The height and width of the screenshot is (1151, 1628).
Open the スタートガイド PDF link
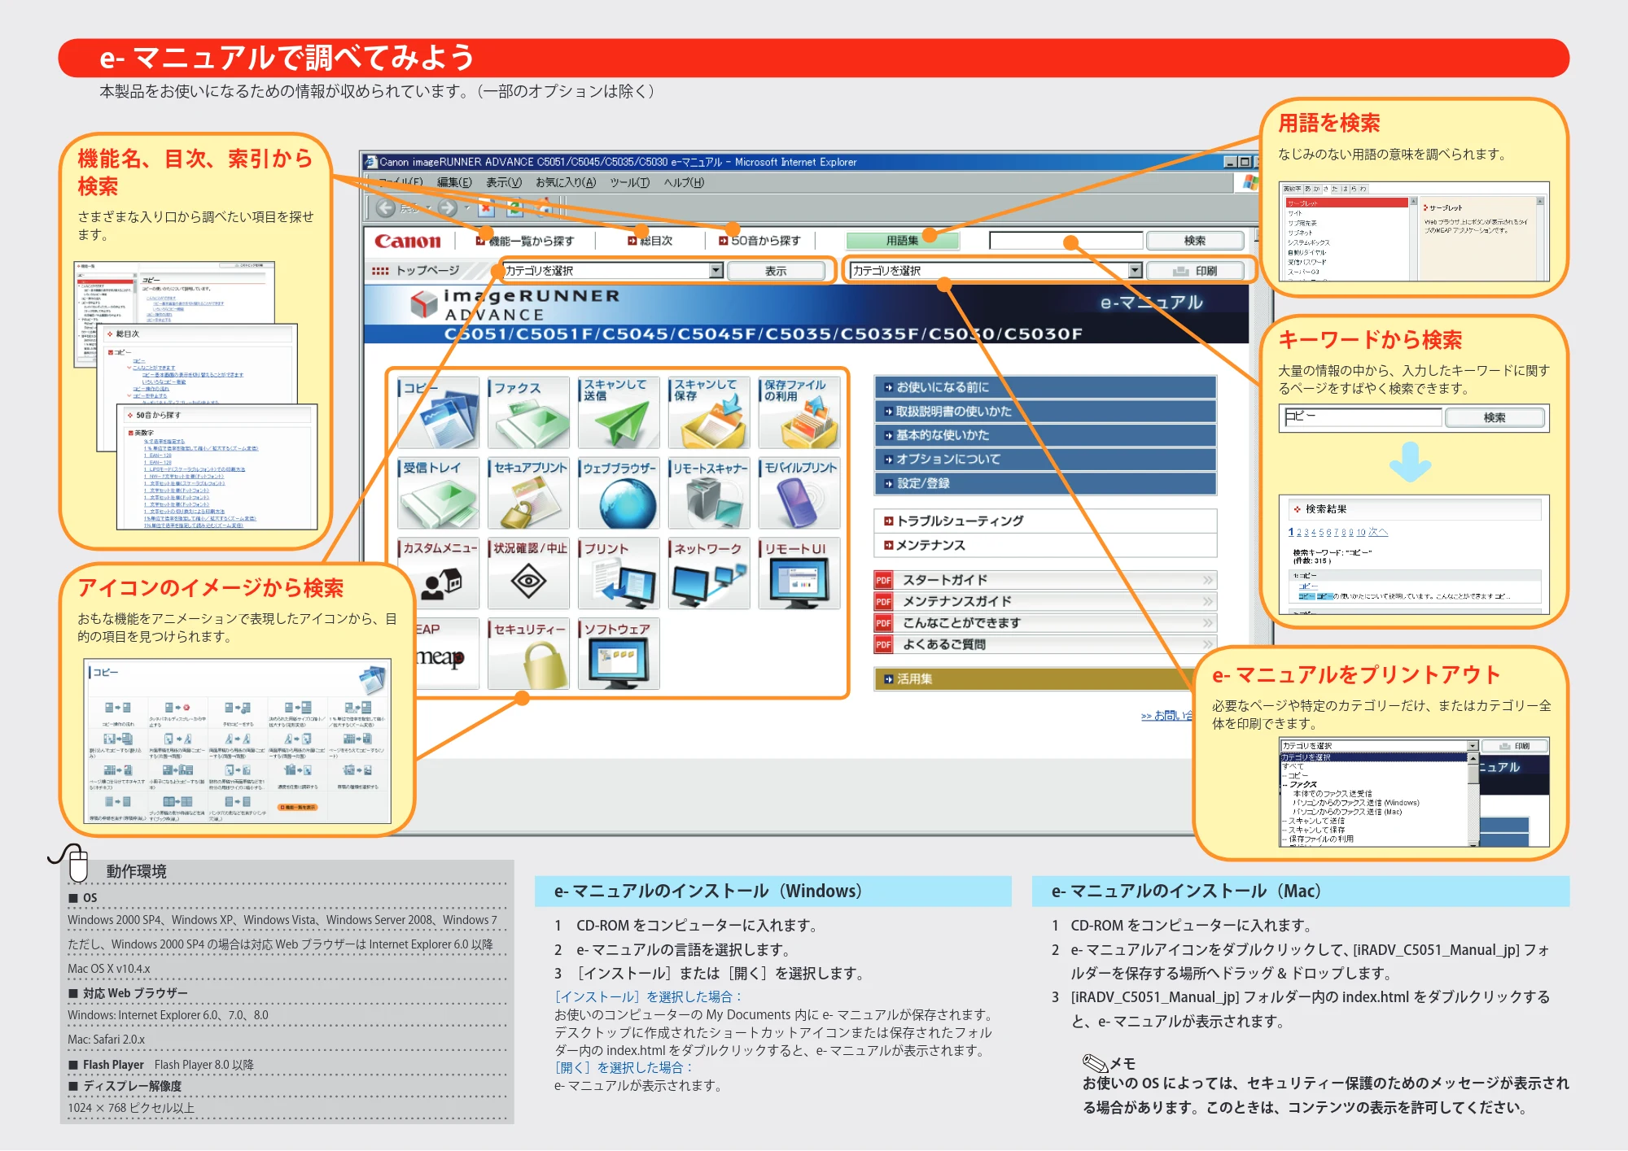pyautogui.click(x=1045, y=580)
